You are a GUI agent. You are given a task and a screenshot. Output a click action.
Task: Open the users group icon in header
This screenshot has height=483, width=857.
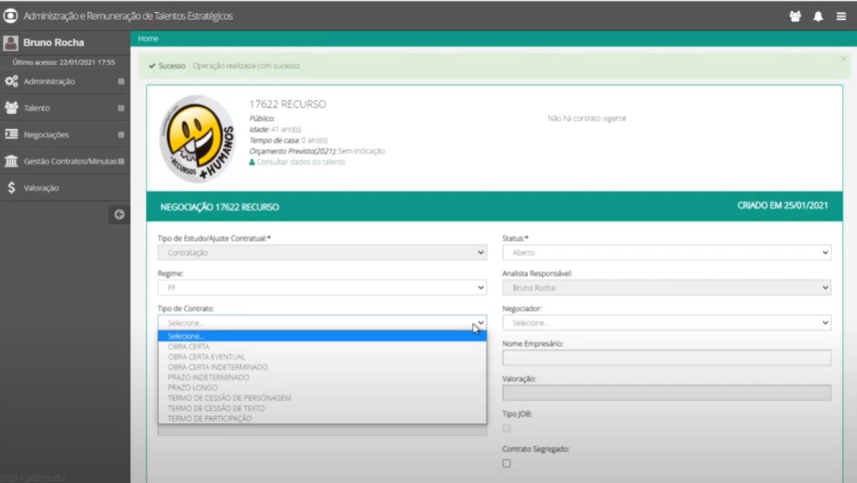tap(795, 17)
